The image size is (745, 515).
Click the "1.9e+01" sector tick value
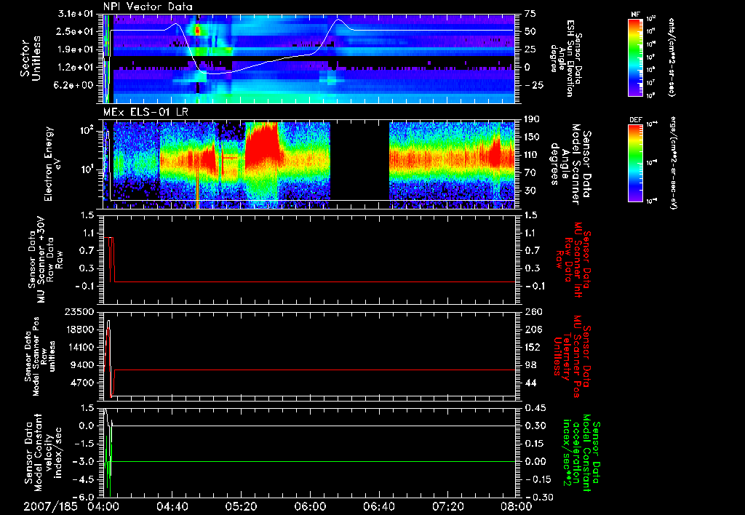(x=75, y=49)
